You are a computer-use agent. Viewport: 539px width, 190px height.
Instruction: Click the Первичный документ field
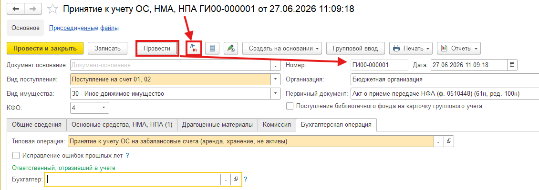point(445,93)
